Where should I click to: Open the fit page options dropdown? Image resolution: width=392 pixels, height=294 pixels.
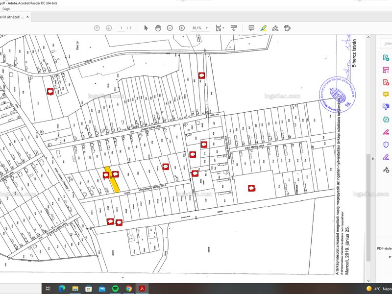(220, 28)
